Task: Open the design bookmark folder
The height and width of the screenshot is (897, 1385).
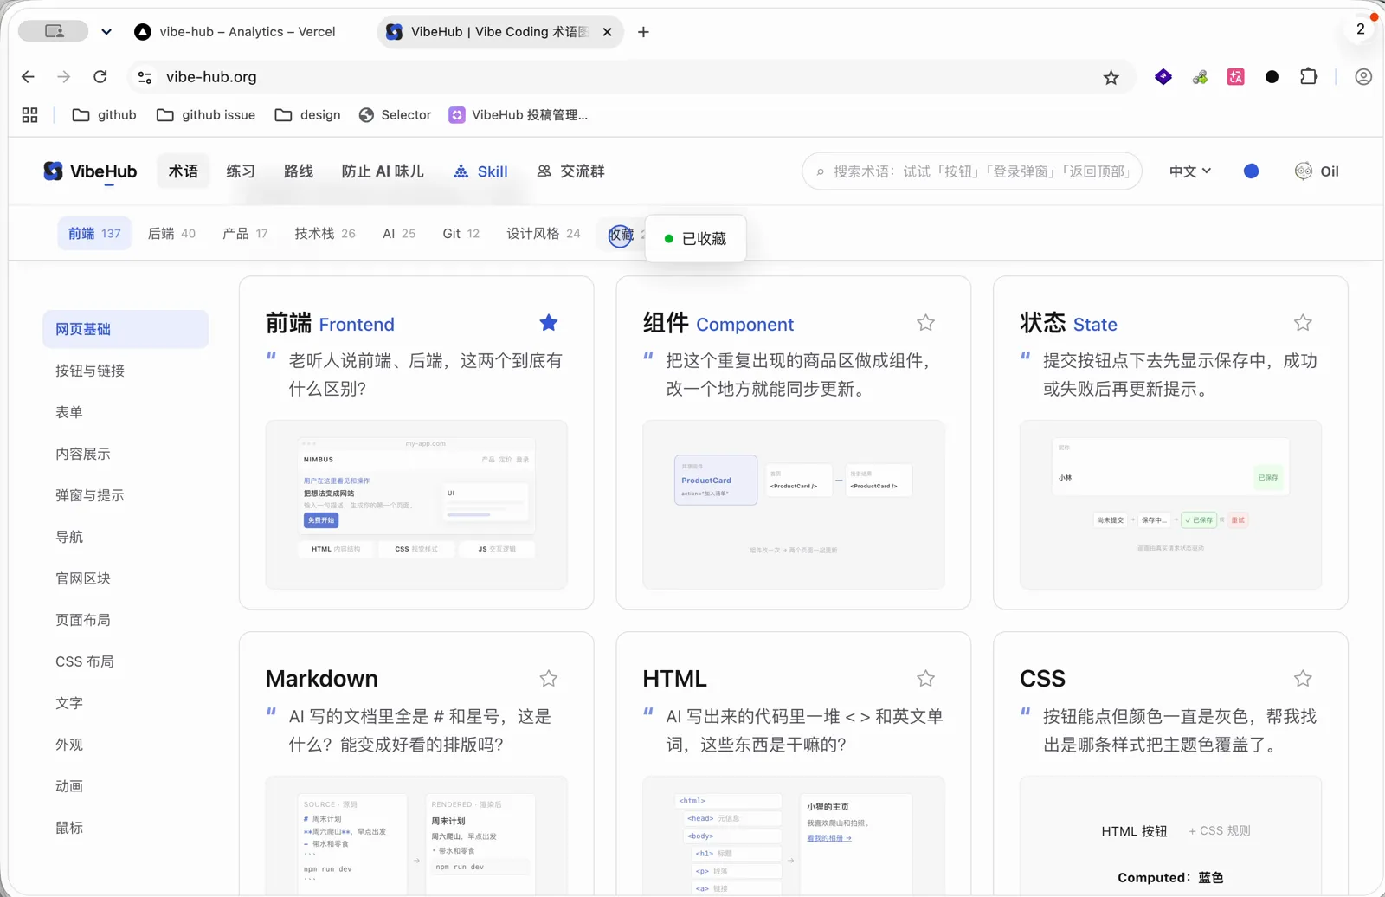Action: (307, 115)
